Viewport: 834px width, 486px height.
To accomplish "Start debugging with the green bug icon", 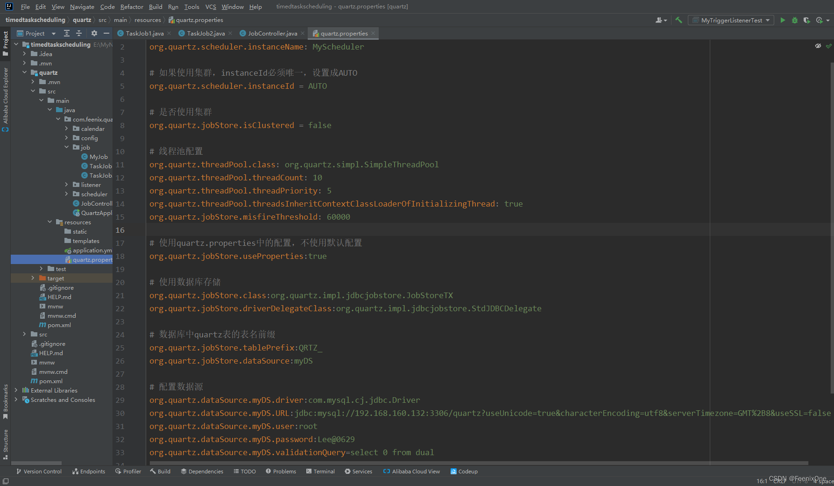I will tap(795, 20).
